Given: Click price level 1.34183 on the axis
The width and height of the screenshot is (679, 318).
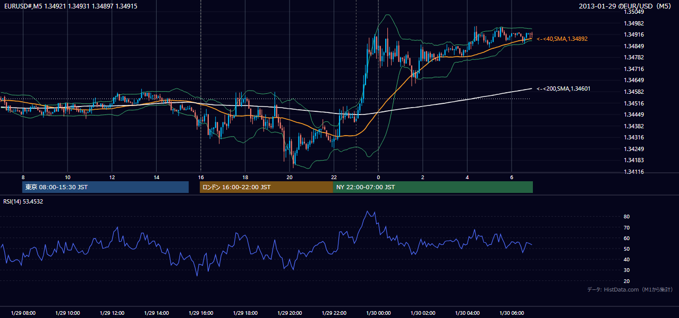Looking at the screenshot, I should [x=633, y=160].
